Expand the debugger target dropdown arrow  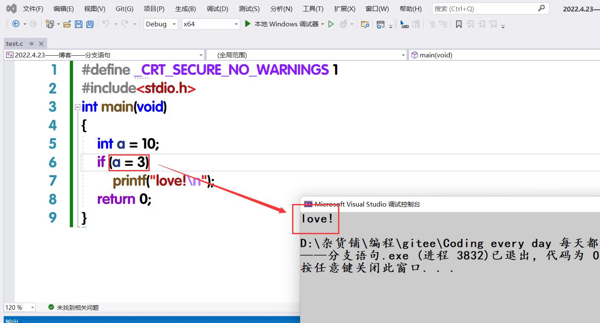click(323, 24)
